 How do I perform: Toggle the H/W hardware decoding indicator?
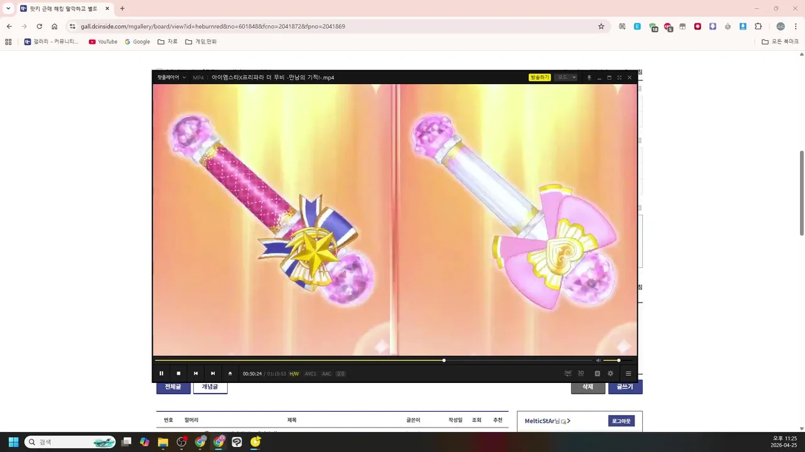point(294,374)
